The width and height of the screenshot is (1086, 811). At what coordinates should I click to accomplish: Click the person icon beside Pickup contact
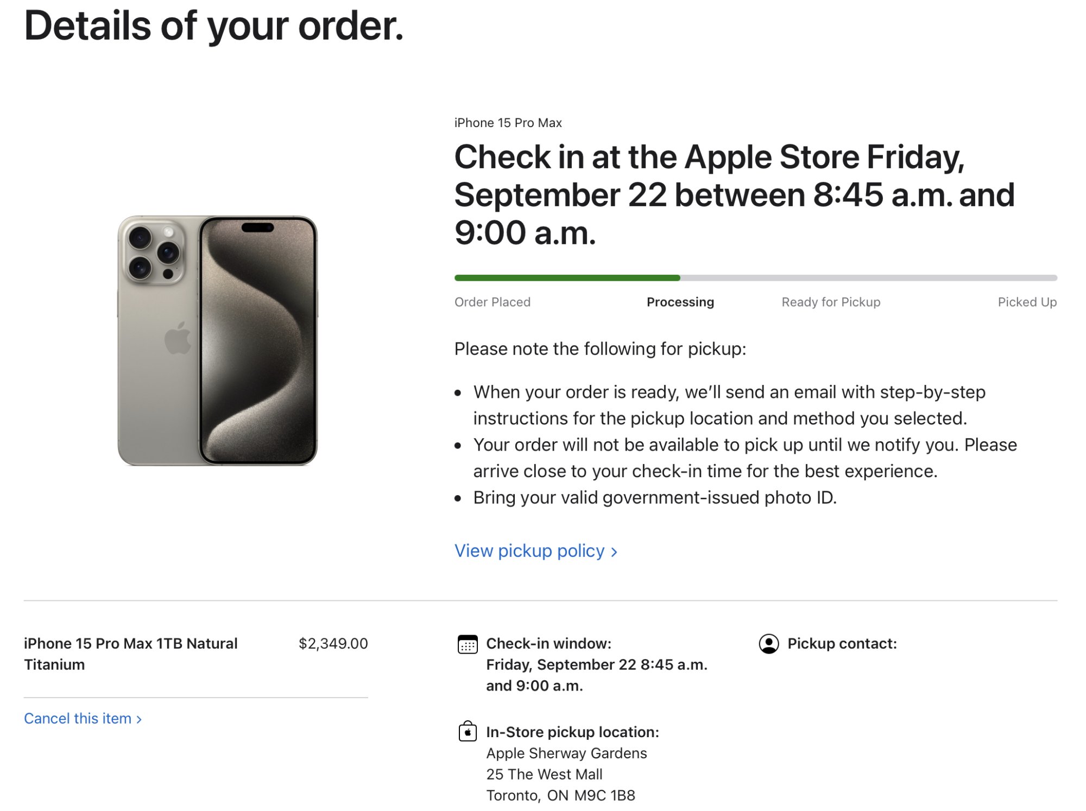pyautogui.click(x=768, y=644)
